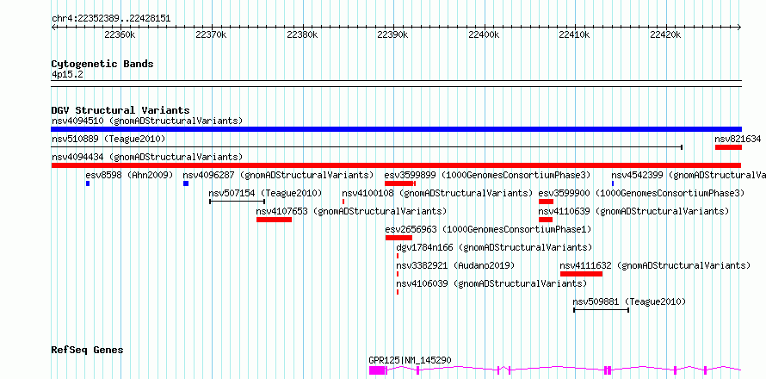The image size is (766, 379).
Task: Open the GPR125|NM_145290 gene label
Action: click(x=410, y=360)
